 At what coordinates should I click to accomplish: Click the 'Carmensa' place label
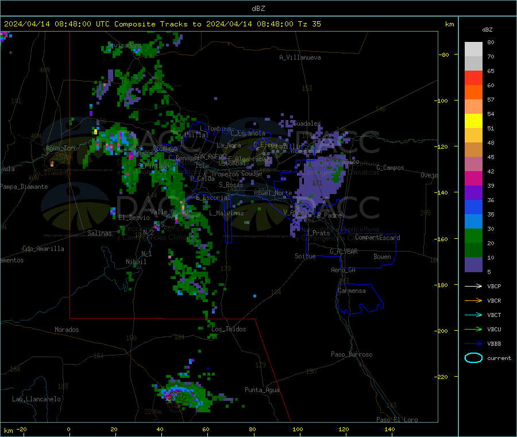point(352,291)
